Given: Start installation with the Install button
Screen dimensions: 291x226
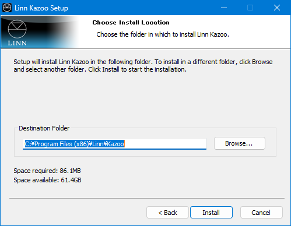Looking at the screenshot, I should [211, 213].
